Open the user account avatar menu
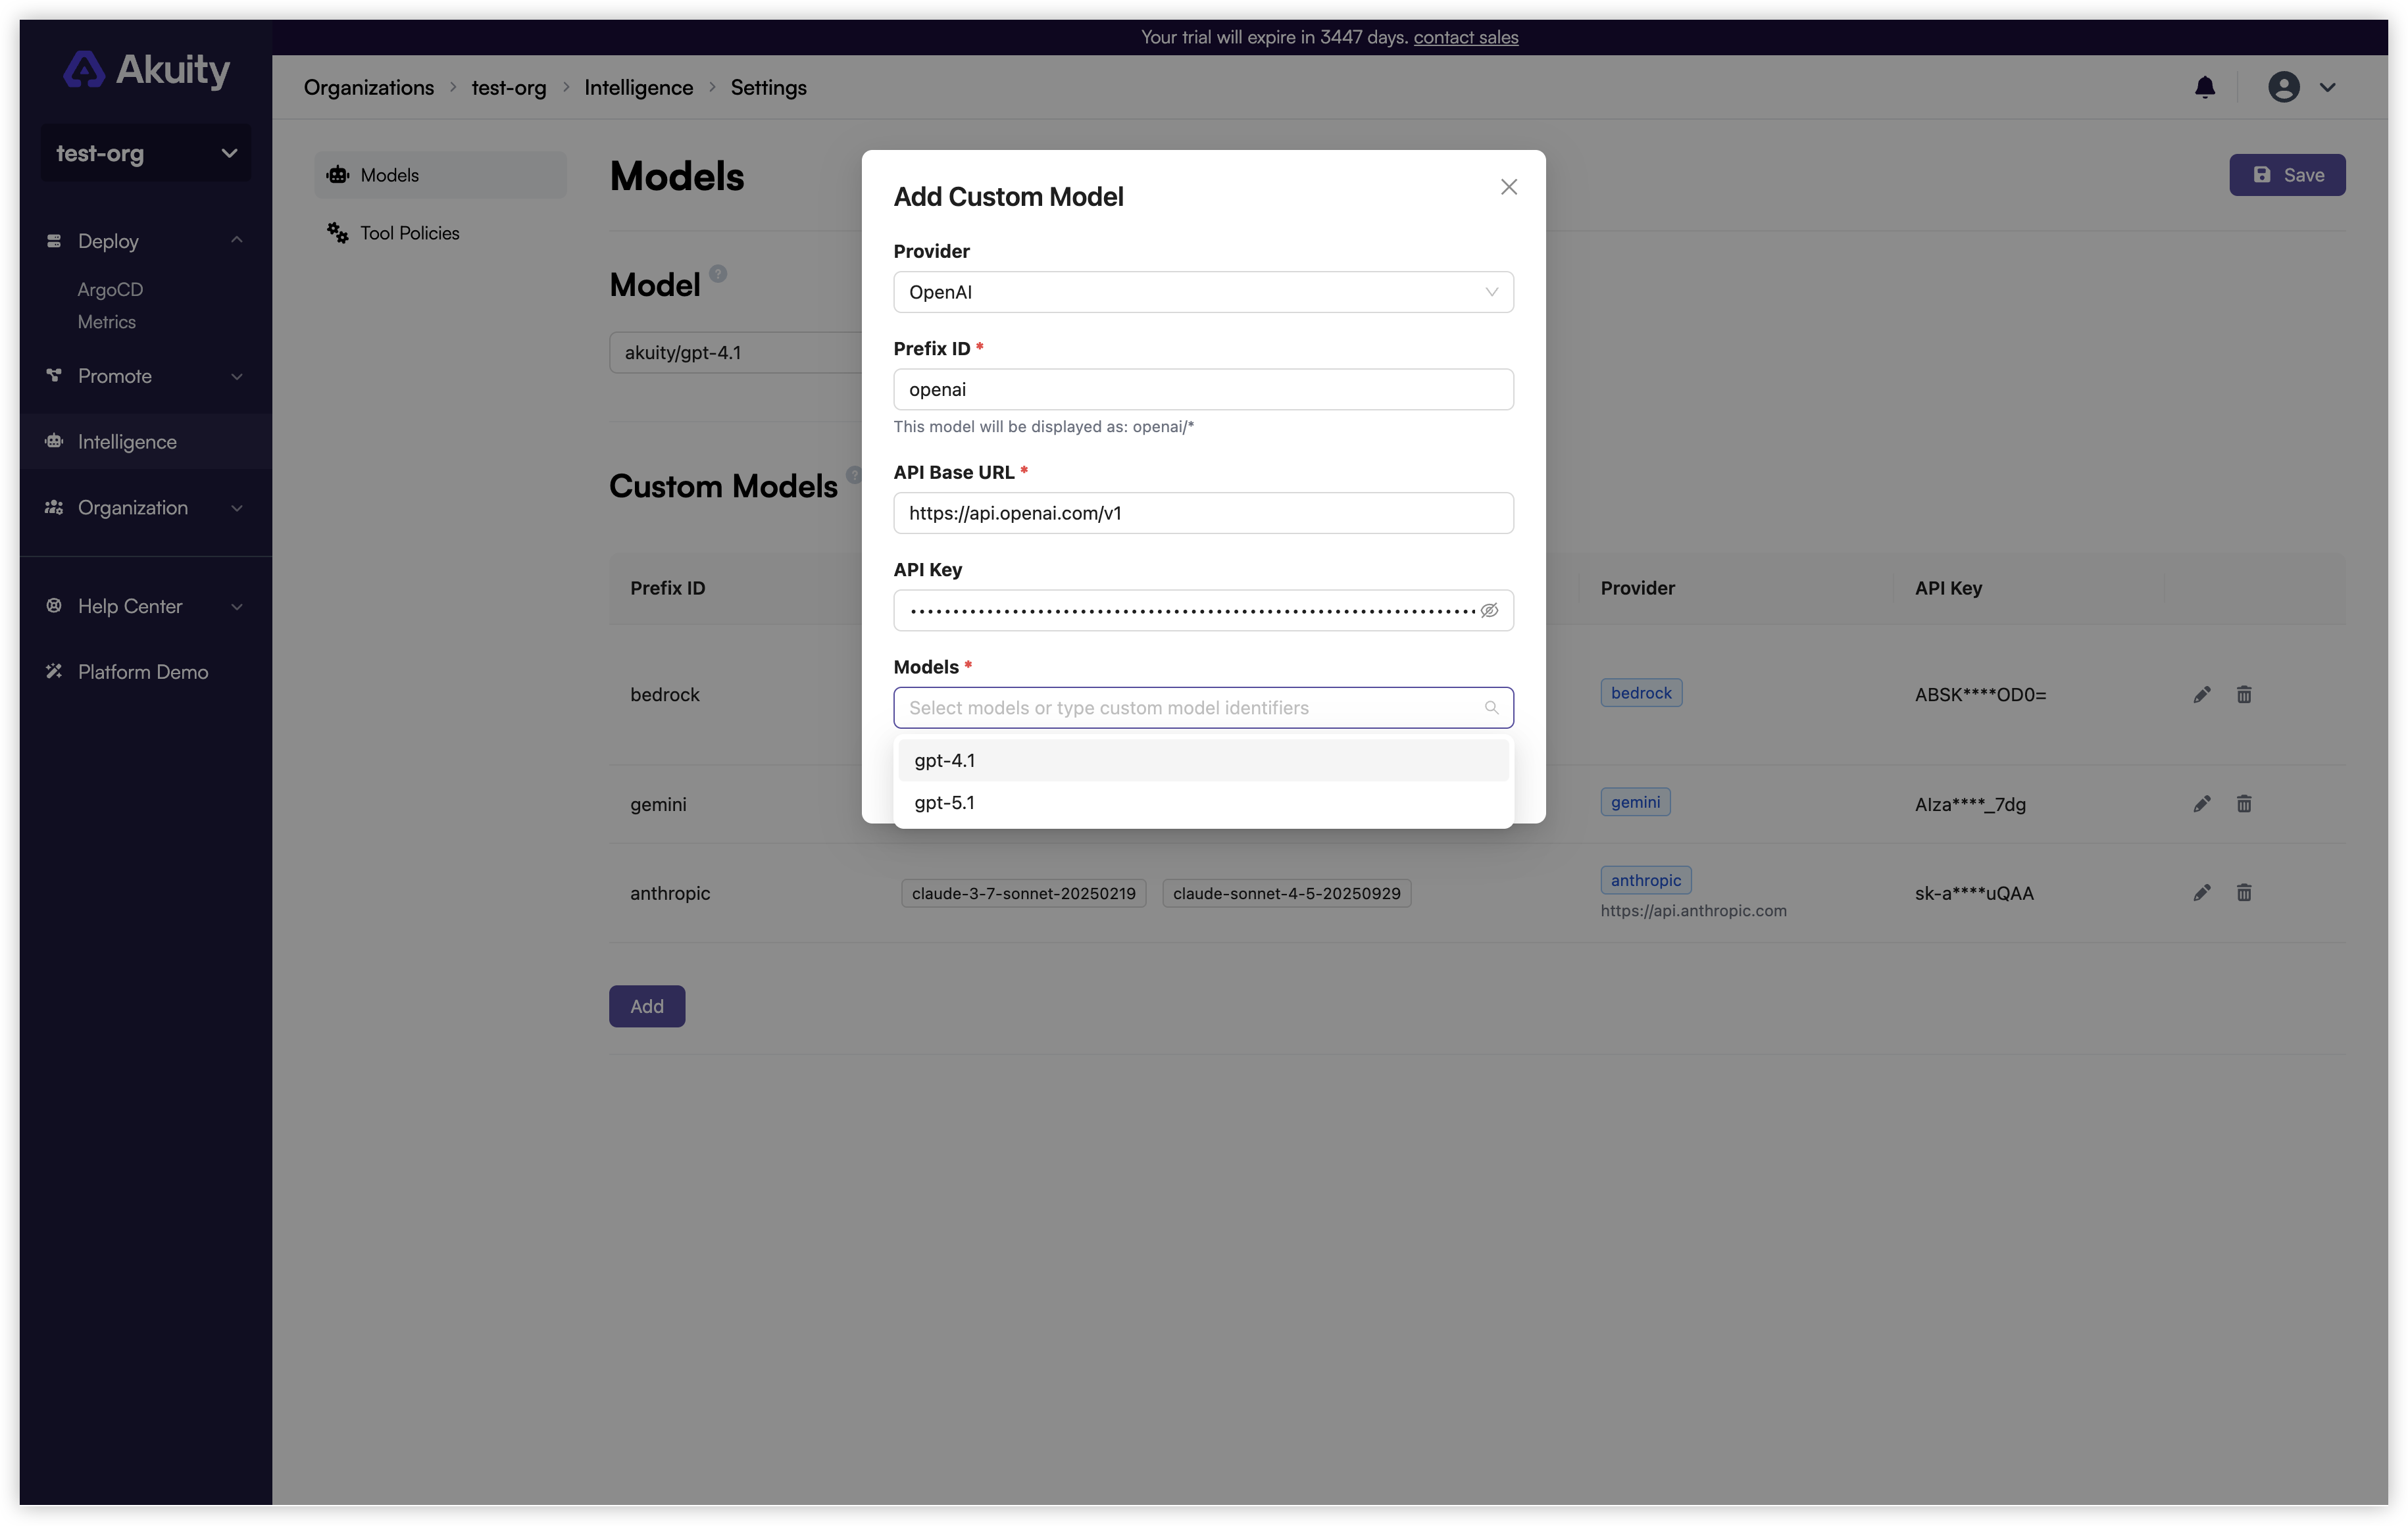The width and height of the screenshot is (2408, 1526). (x=2283, y=87)
